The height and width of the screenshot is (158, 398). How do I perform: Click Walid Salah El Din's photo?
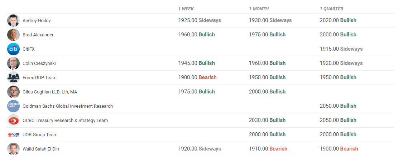pos(13,149)
